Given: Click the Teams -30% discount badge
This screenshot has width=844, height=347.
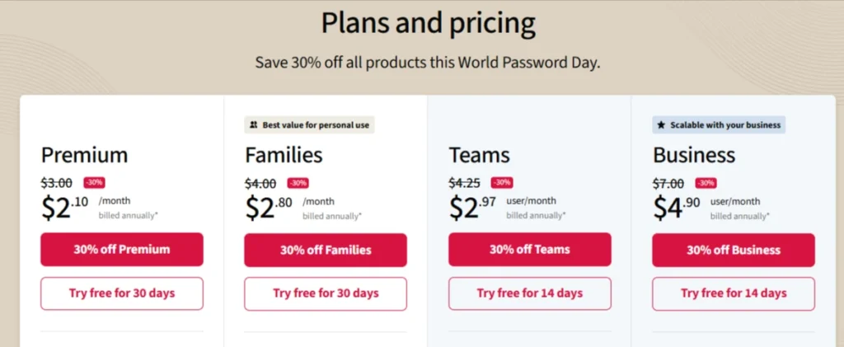Looking at the screenshot, I should [502, 183].
